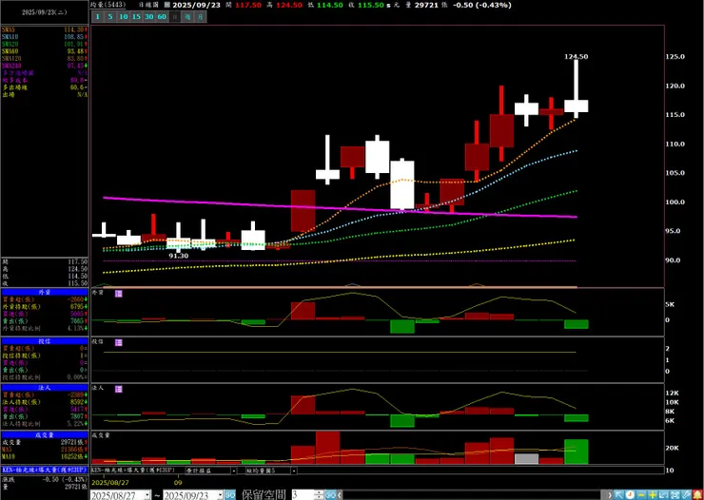Click the stock name (5443) title
Image resolution: width=704 pixels, height=500 pixels.
pyautogui.click(x=108, y=5)
